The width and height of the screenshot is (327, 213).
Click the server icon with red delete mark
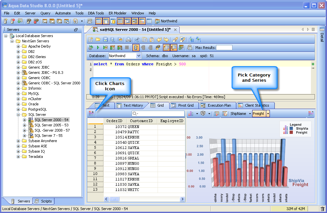pos(13,21)
